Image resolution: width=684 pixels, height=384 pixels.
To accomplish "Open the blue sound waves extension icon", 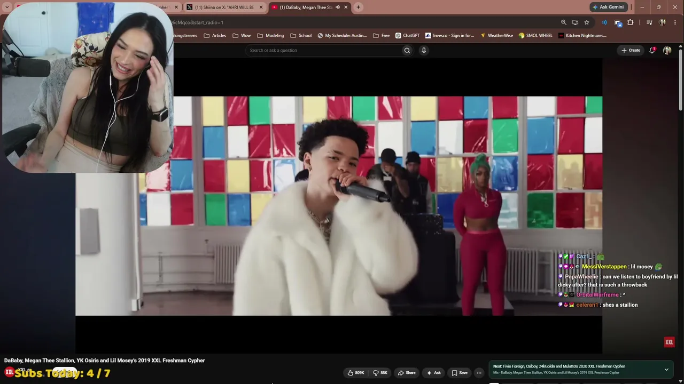I will [604, 22].
